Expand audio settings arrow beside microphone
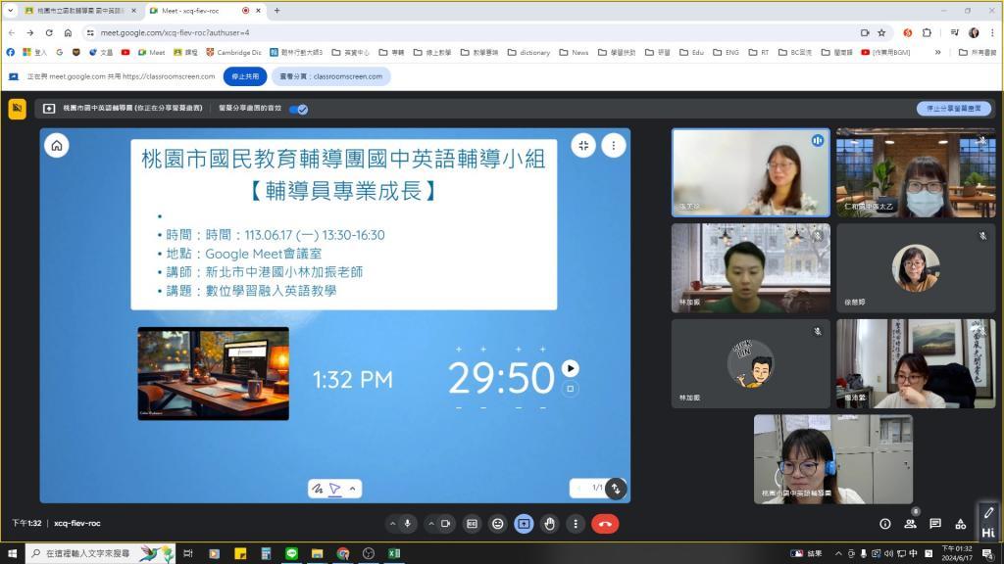 [393, 524]
